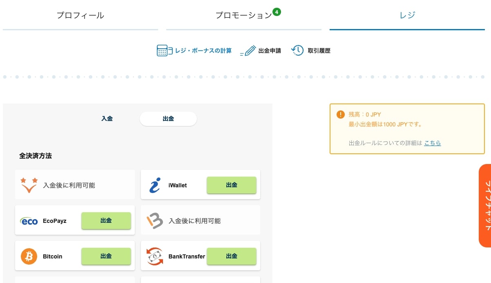Select the レジ tab
Viewport: 491px width, 283px height.
pos(407,16)
